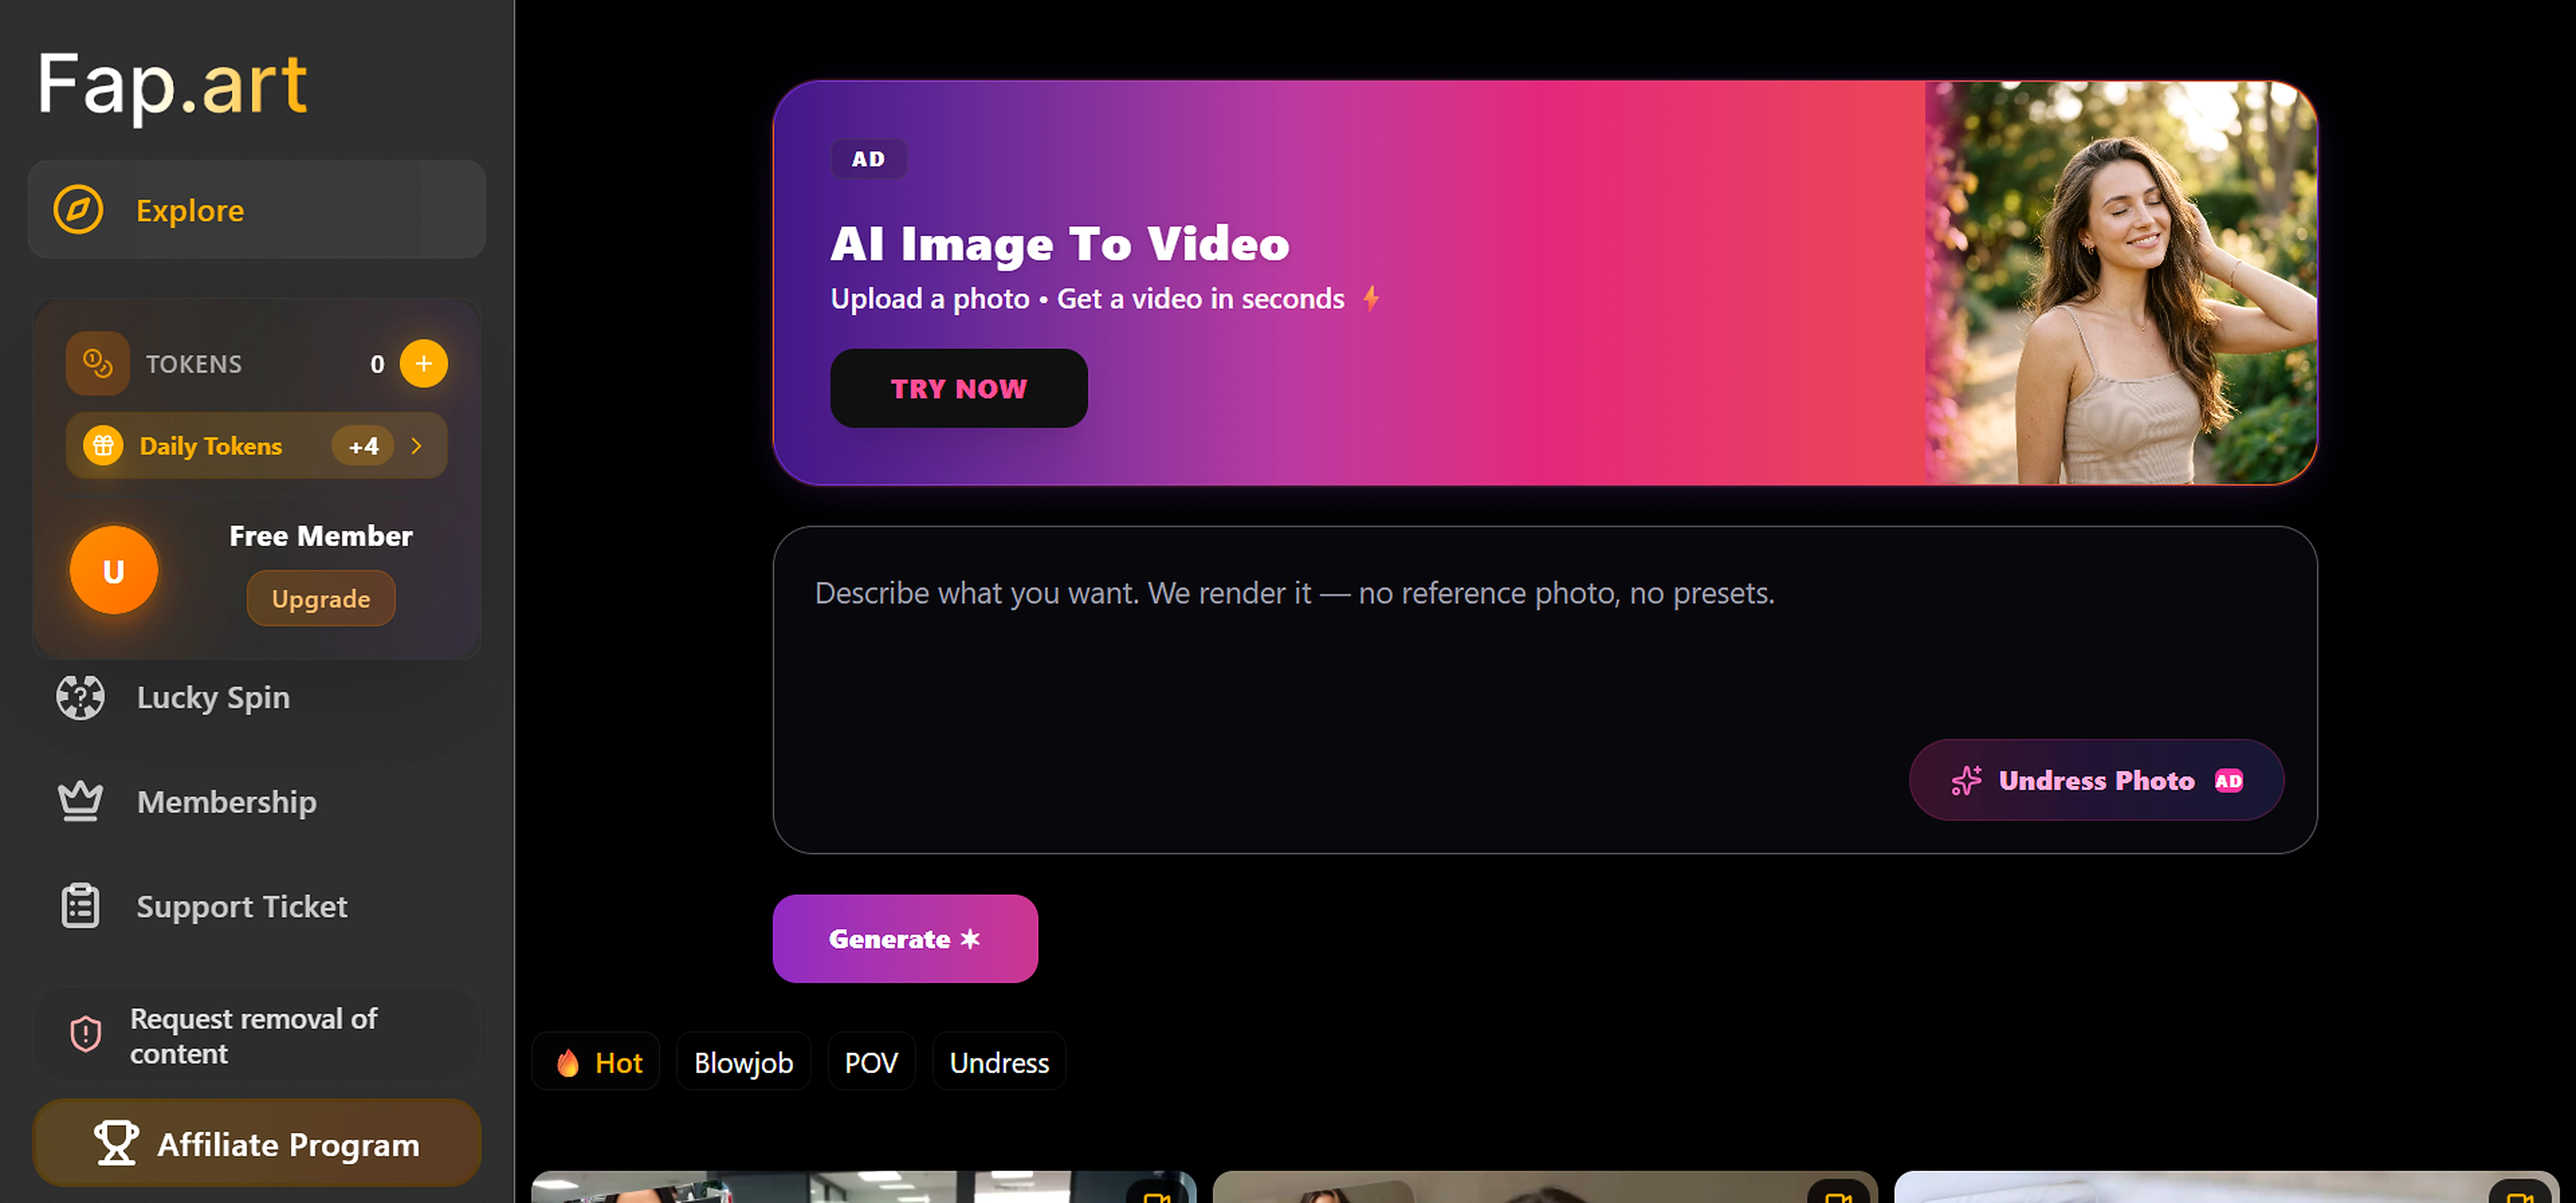The height and width of the screenshot is (1203, 2576).
Task: Click the Support Ticket clipboard icon
Action: click(x=80, y=906)
